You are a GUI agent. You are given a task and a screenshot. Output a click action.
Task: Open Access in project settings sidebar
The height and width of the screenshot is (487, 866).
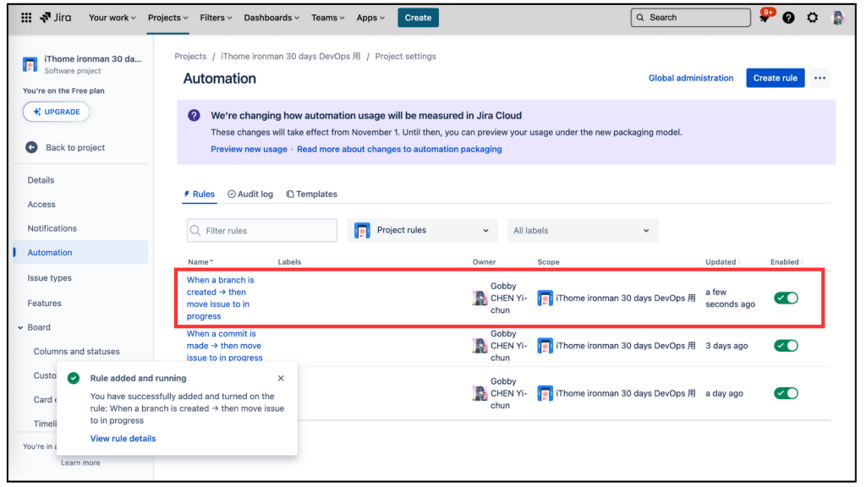coord(41,205)
